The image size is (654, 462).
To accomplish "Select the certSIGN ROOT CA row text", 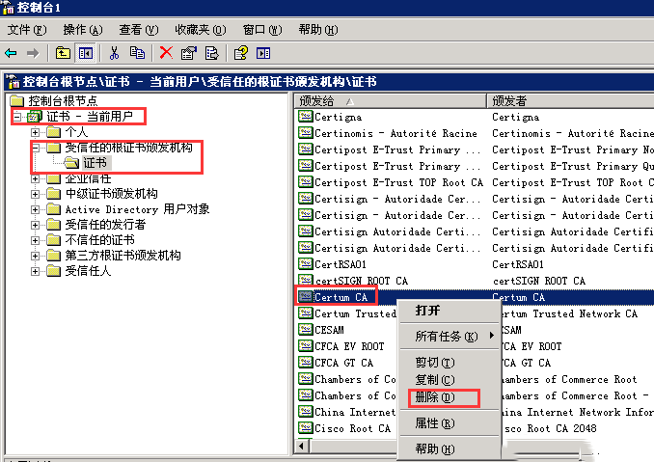I will point(361,281).
